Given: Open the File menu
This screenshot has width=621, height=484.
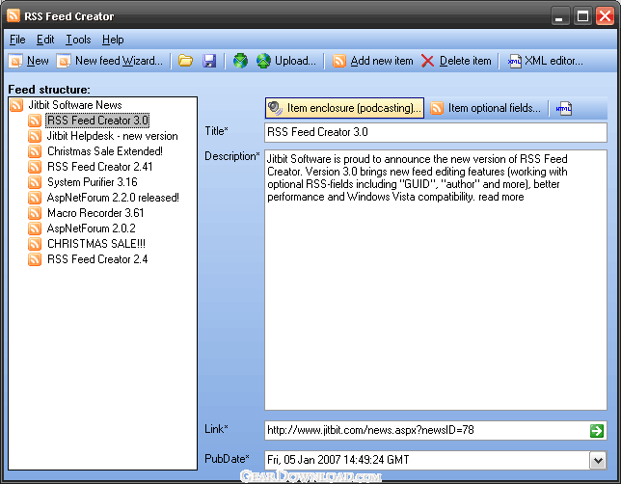Looking at the screenshot, I should click(17, 40).
